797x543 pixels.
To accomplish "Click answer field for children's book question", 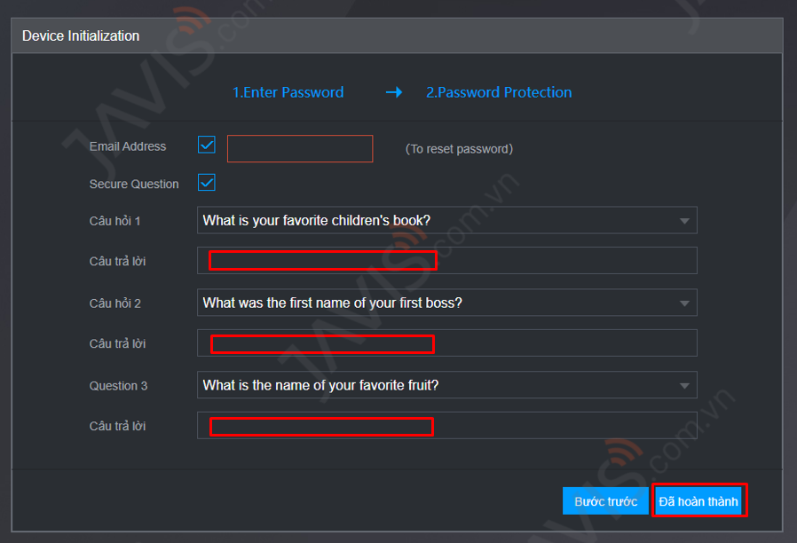I will click(446, 261).
